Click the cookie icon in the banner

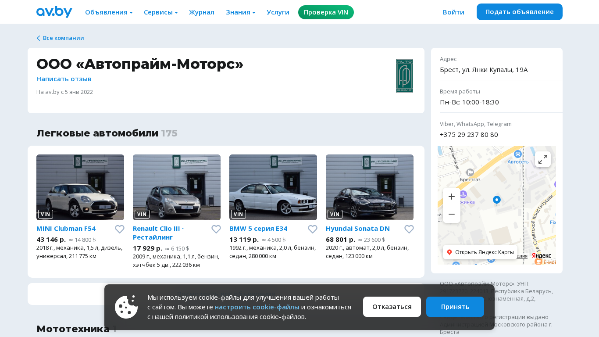coord(126,307)
